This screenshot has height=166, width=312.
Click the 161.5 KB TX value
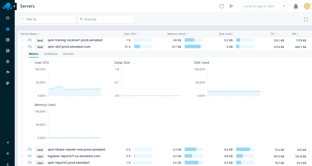point(279,156)
